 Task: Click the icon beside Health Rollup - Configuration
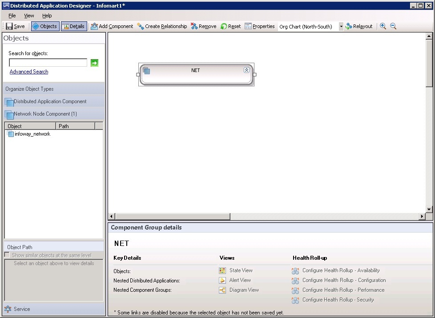[x=295, y=281]
